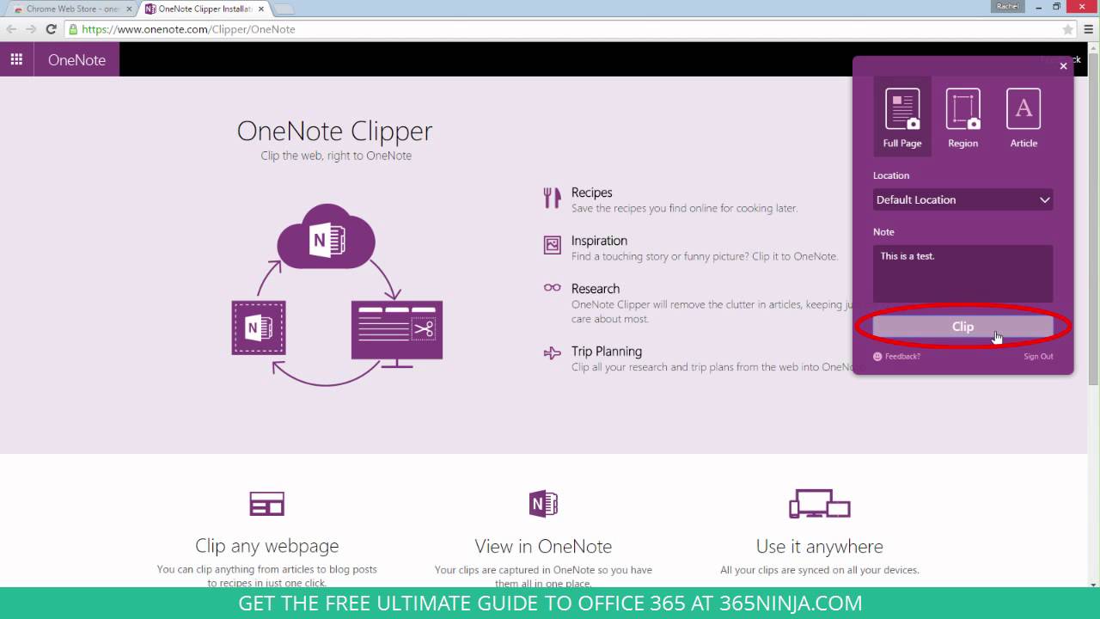Screen dimensions: 1100x619
Task: Click the Recipes fork and knife icon
Action: tap(552, 199)
